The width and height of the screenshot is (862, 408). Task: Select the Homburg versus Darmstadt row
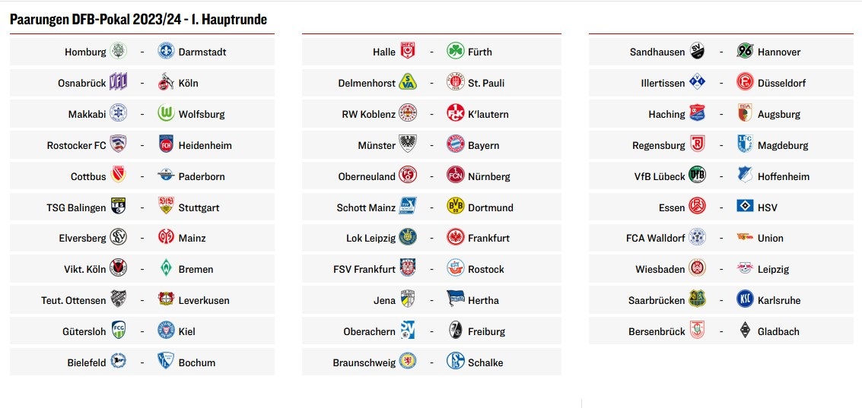pos(142,52)
